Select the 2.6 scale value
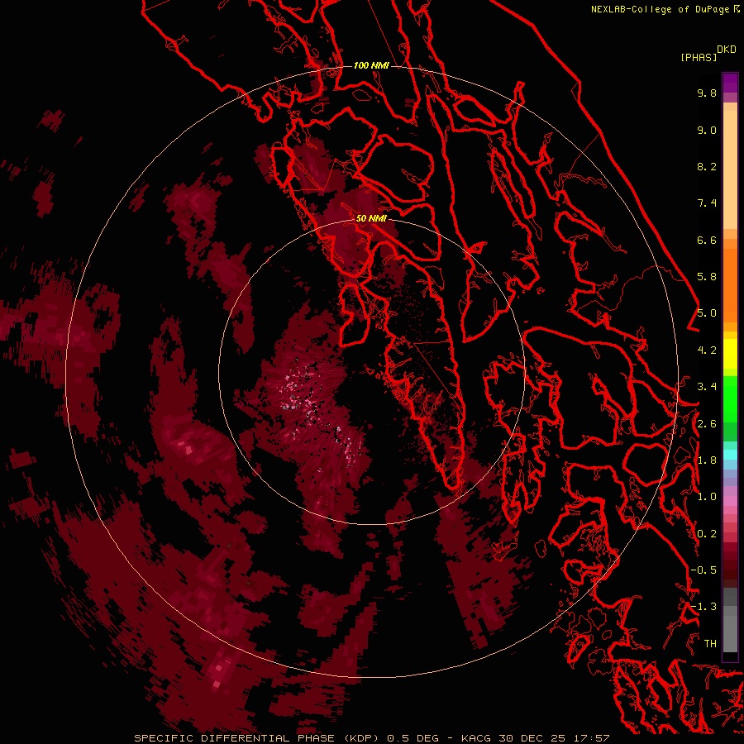Image resolution: width=744 pixels, height=744 pixels. [x=707, y=424]
